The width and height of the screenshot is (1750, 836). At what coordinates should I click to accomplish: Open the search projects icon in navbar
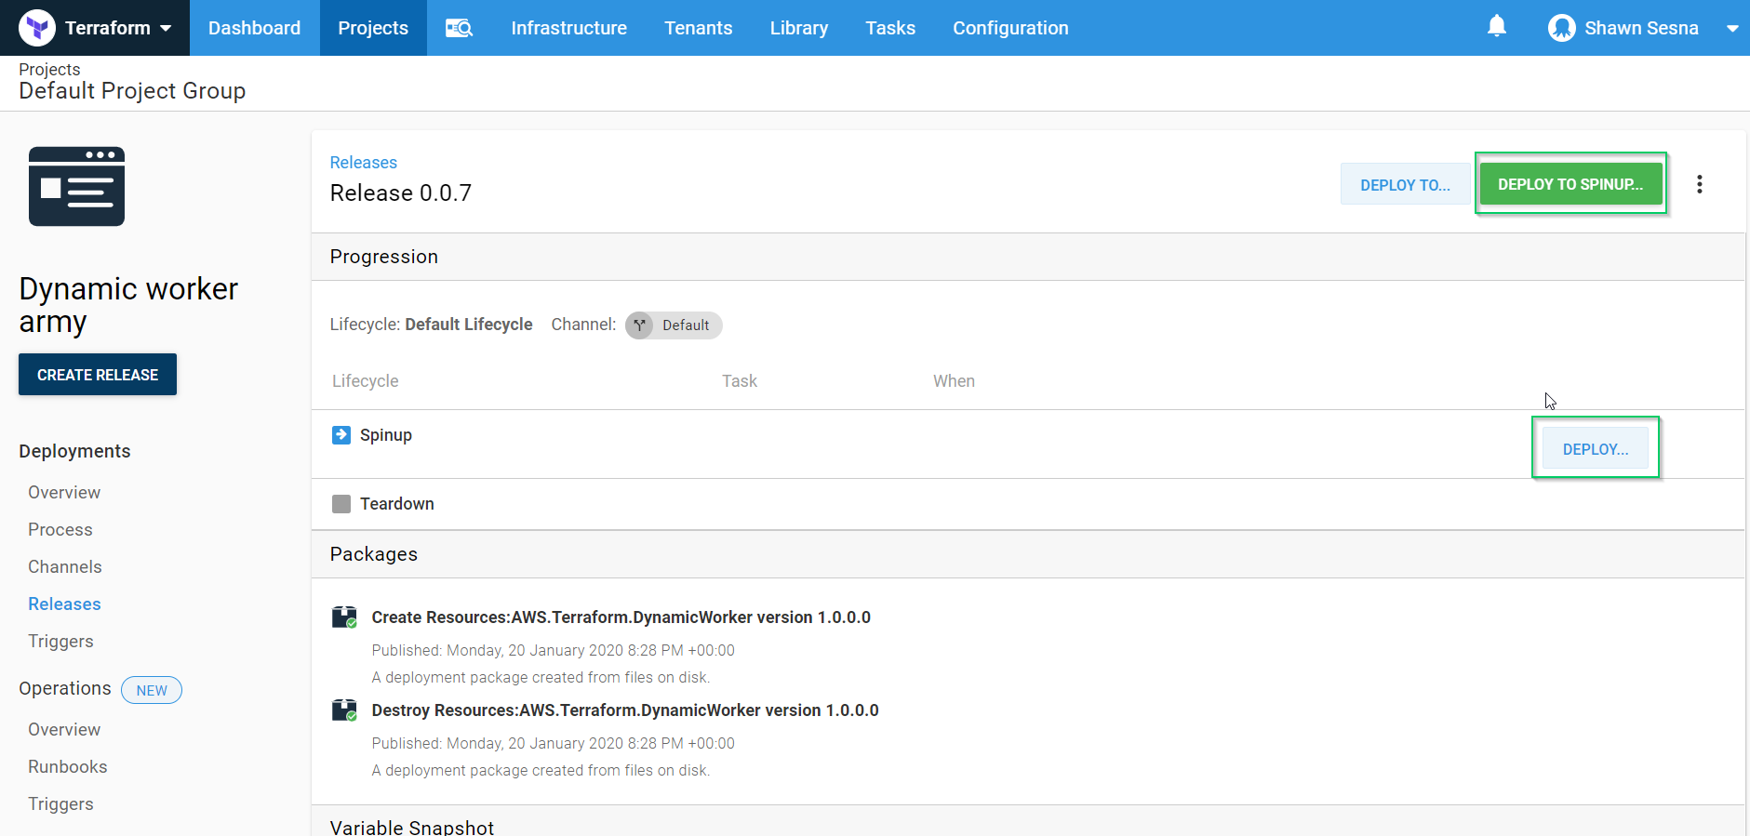[459, 28]
